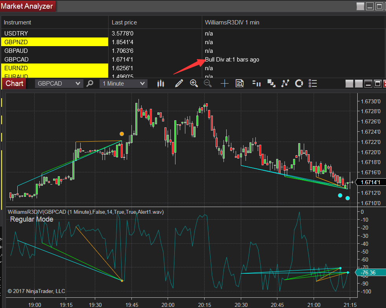Click the second gray link button in Chart window
The height and width of the screenshot is (308, 386).
(358, 84)
